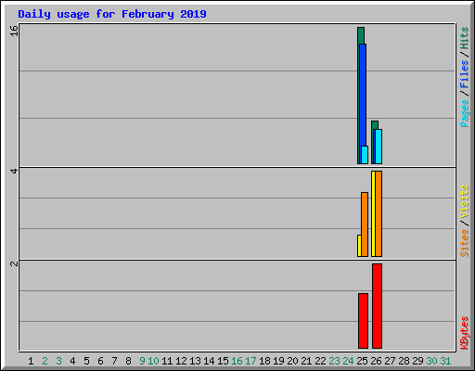Select the cyan Pages bar for day 26
Image resolution: width=475 pixels, height=371 pixels.
[379, 147]
